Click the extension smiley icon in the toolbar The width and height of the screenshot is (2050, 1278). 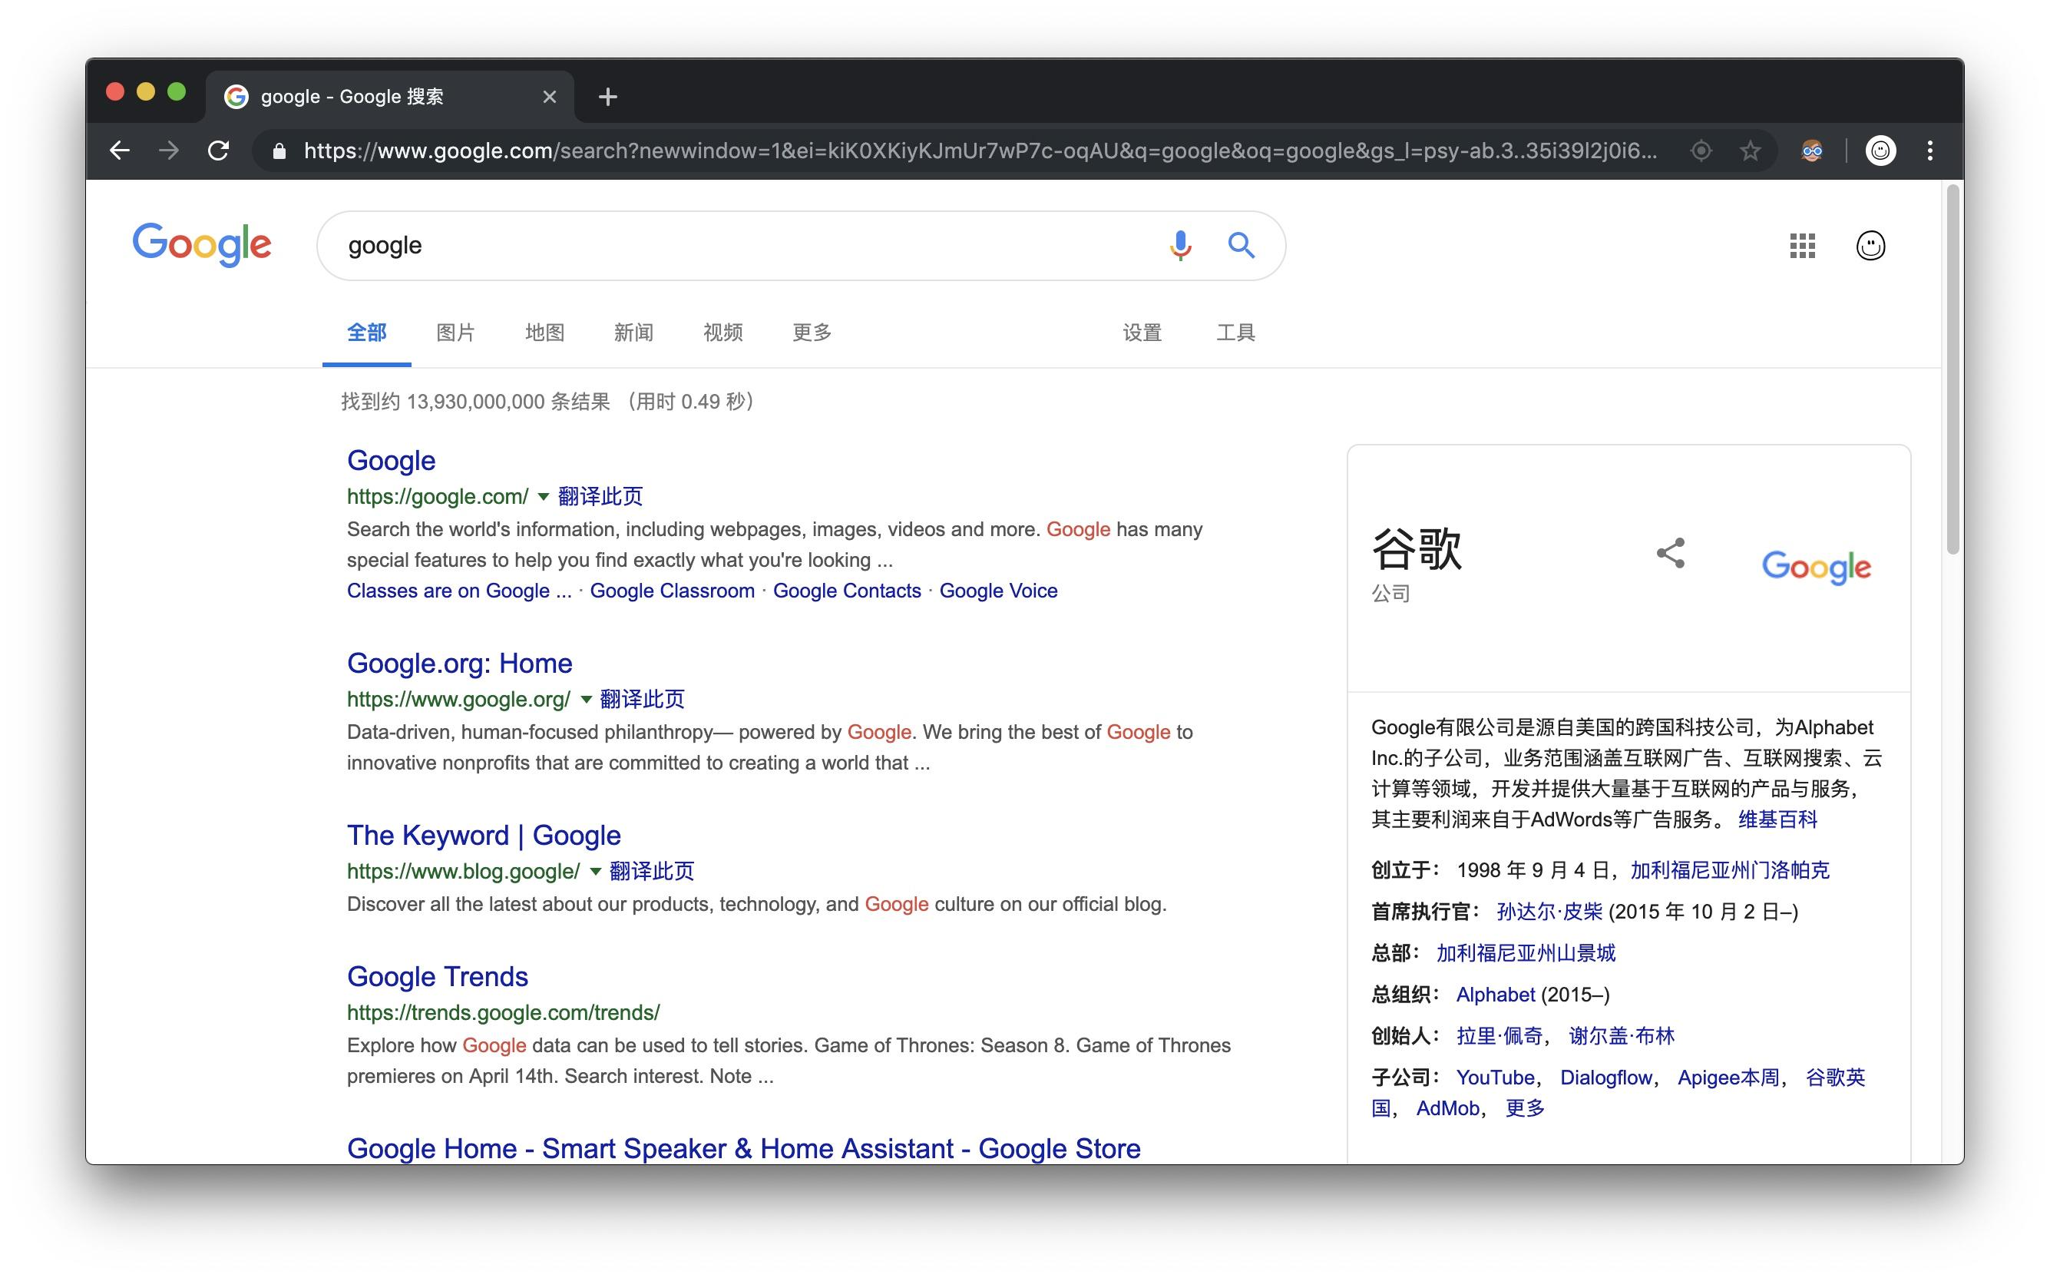click(x=1812, y=151)
